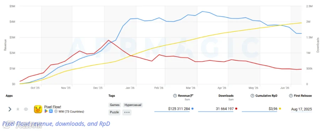Screen dimensions: 320x131
Task: Expand the Pixel Flow! app row chevron
Action: click(10, 109)
